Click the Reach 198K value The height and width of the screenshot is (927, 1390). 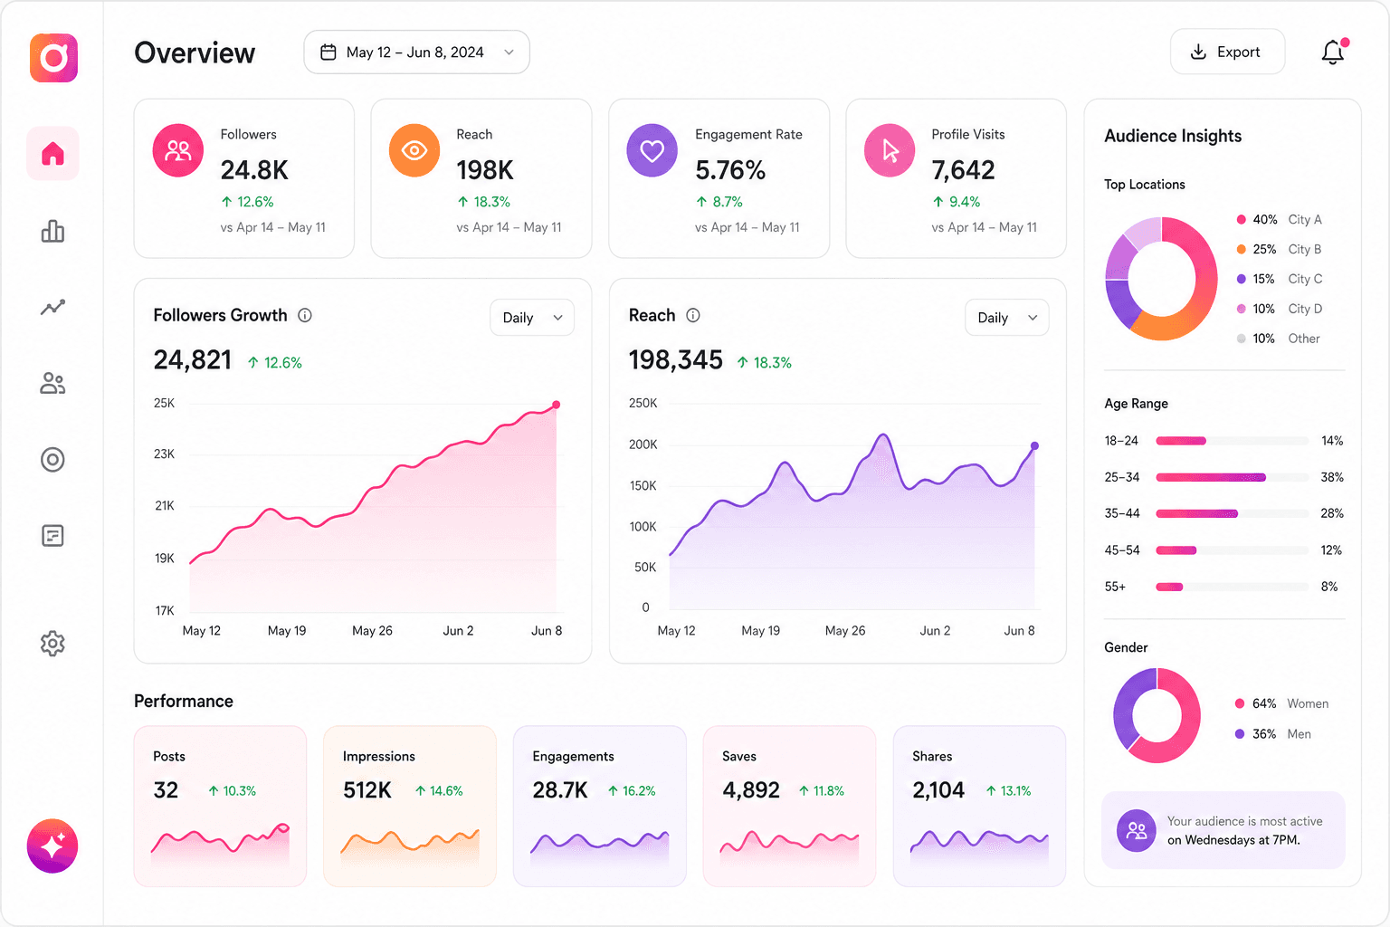485,170
